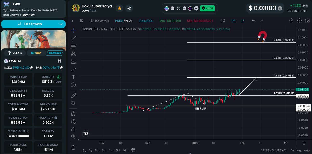Select the XABCD pattern tool

click(x=73, y=54)
